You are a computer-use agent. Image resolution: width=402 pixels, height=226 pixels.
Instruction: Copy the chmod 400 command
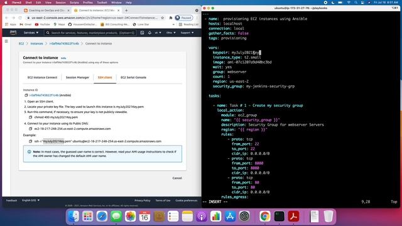click(x=30, y=117)
